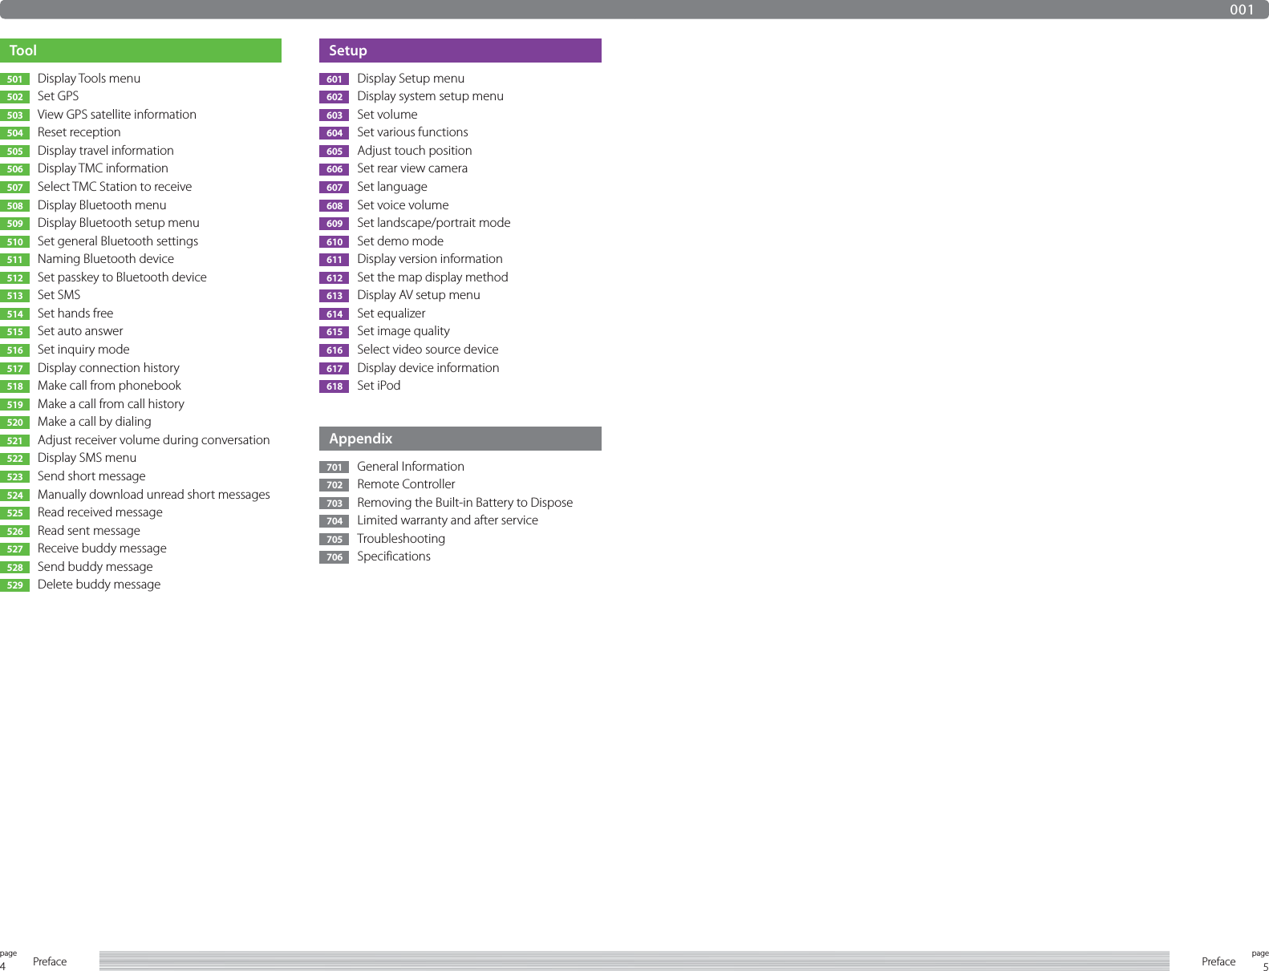Image resolution: width=1269 pixels, height=971 pixels.
Task: Open 'Set hands free' entry
Action: [75, 314]
